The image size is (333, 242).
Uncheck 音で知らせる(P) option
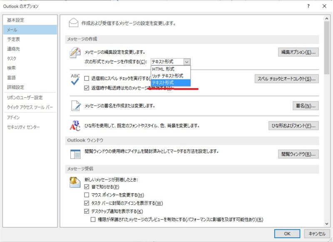pos(87,187)
